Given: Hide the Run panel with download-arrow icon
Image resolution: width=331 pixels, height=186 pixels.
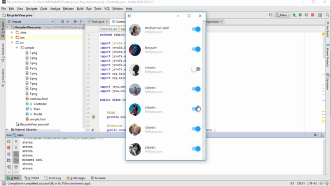Looking at the screenshot, I should tap(322, 135).
